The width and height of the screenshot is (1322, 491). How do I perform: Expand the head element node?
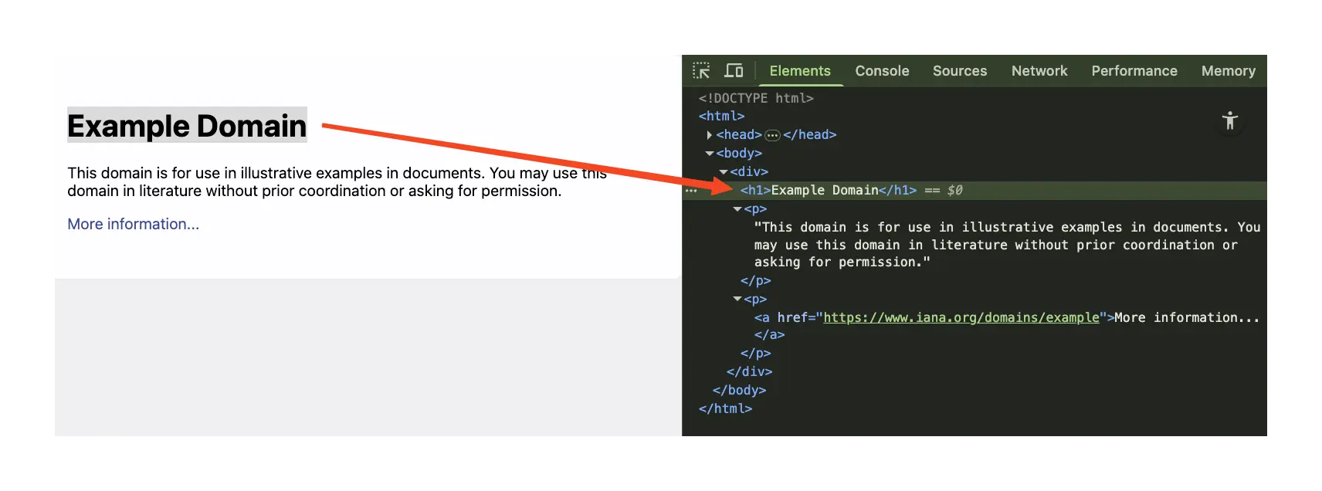click(x=709, y=135)
